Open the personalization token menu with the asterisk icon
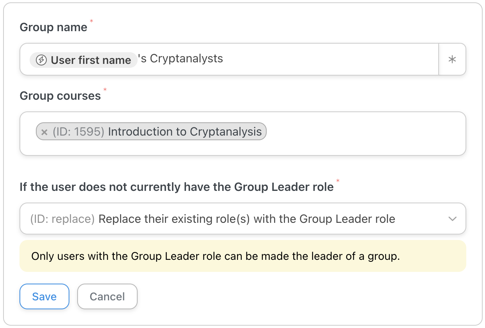 click(452, 59)
